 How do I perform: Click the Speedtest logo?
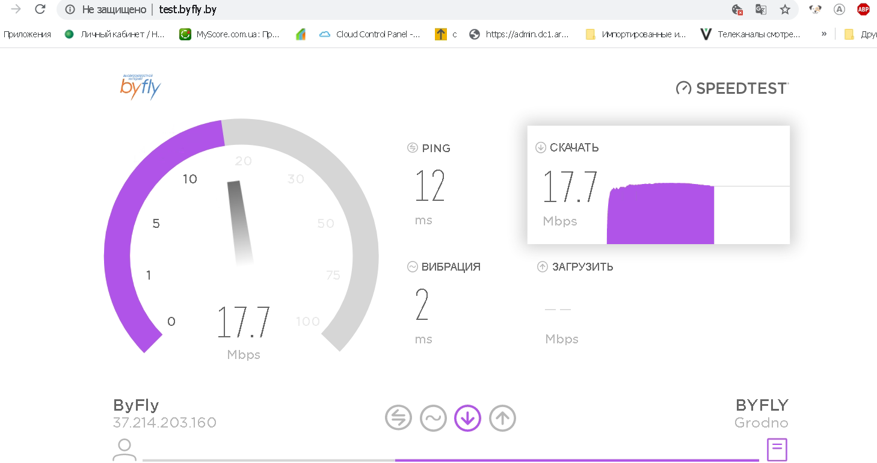click(x=732, y=88)
